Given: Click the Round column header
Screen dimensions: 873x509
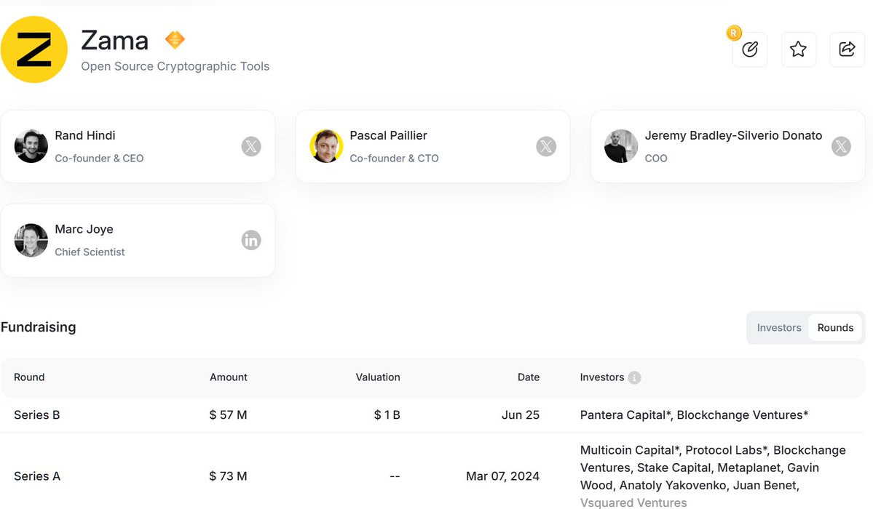Looking at the screenshot, I should coord(29,377).
